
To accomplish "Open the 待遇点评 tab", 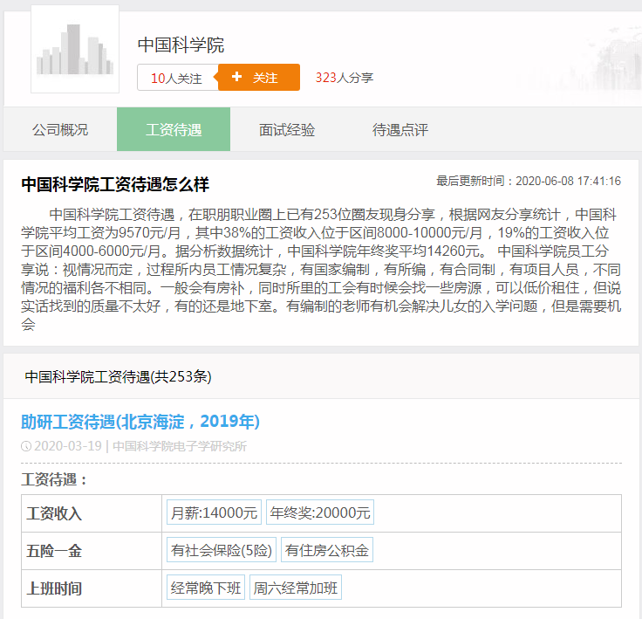I will click(x=400, y=129).
